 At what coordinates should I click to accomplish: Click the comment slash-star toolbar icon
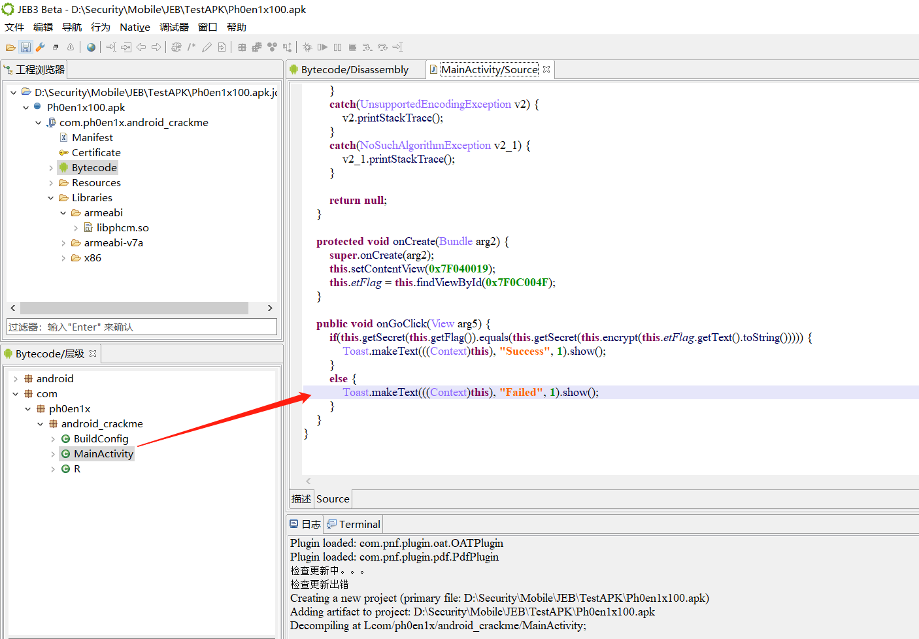(x=192, y=47)
